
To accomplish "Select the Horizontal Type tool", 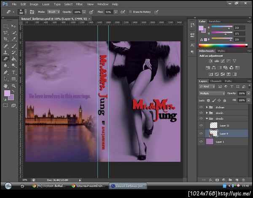I will click(14, 72).
